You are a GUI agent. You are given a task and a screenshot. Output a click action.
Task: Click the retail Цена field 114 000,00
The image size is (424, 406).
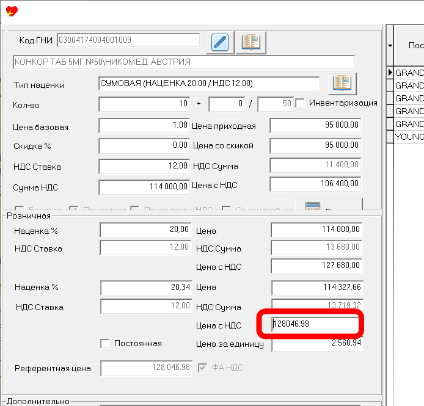[x=316, y=230]
